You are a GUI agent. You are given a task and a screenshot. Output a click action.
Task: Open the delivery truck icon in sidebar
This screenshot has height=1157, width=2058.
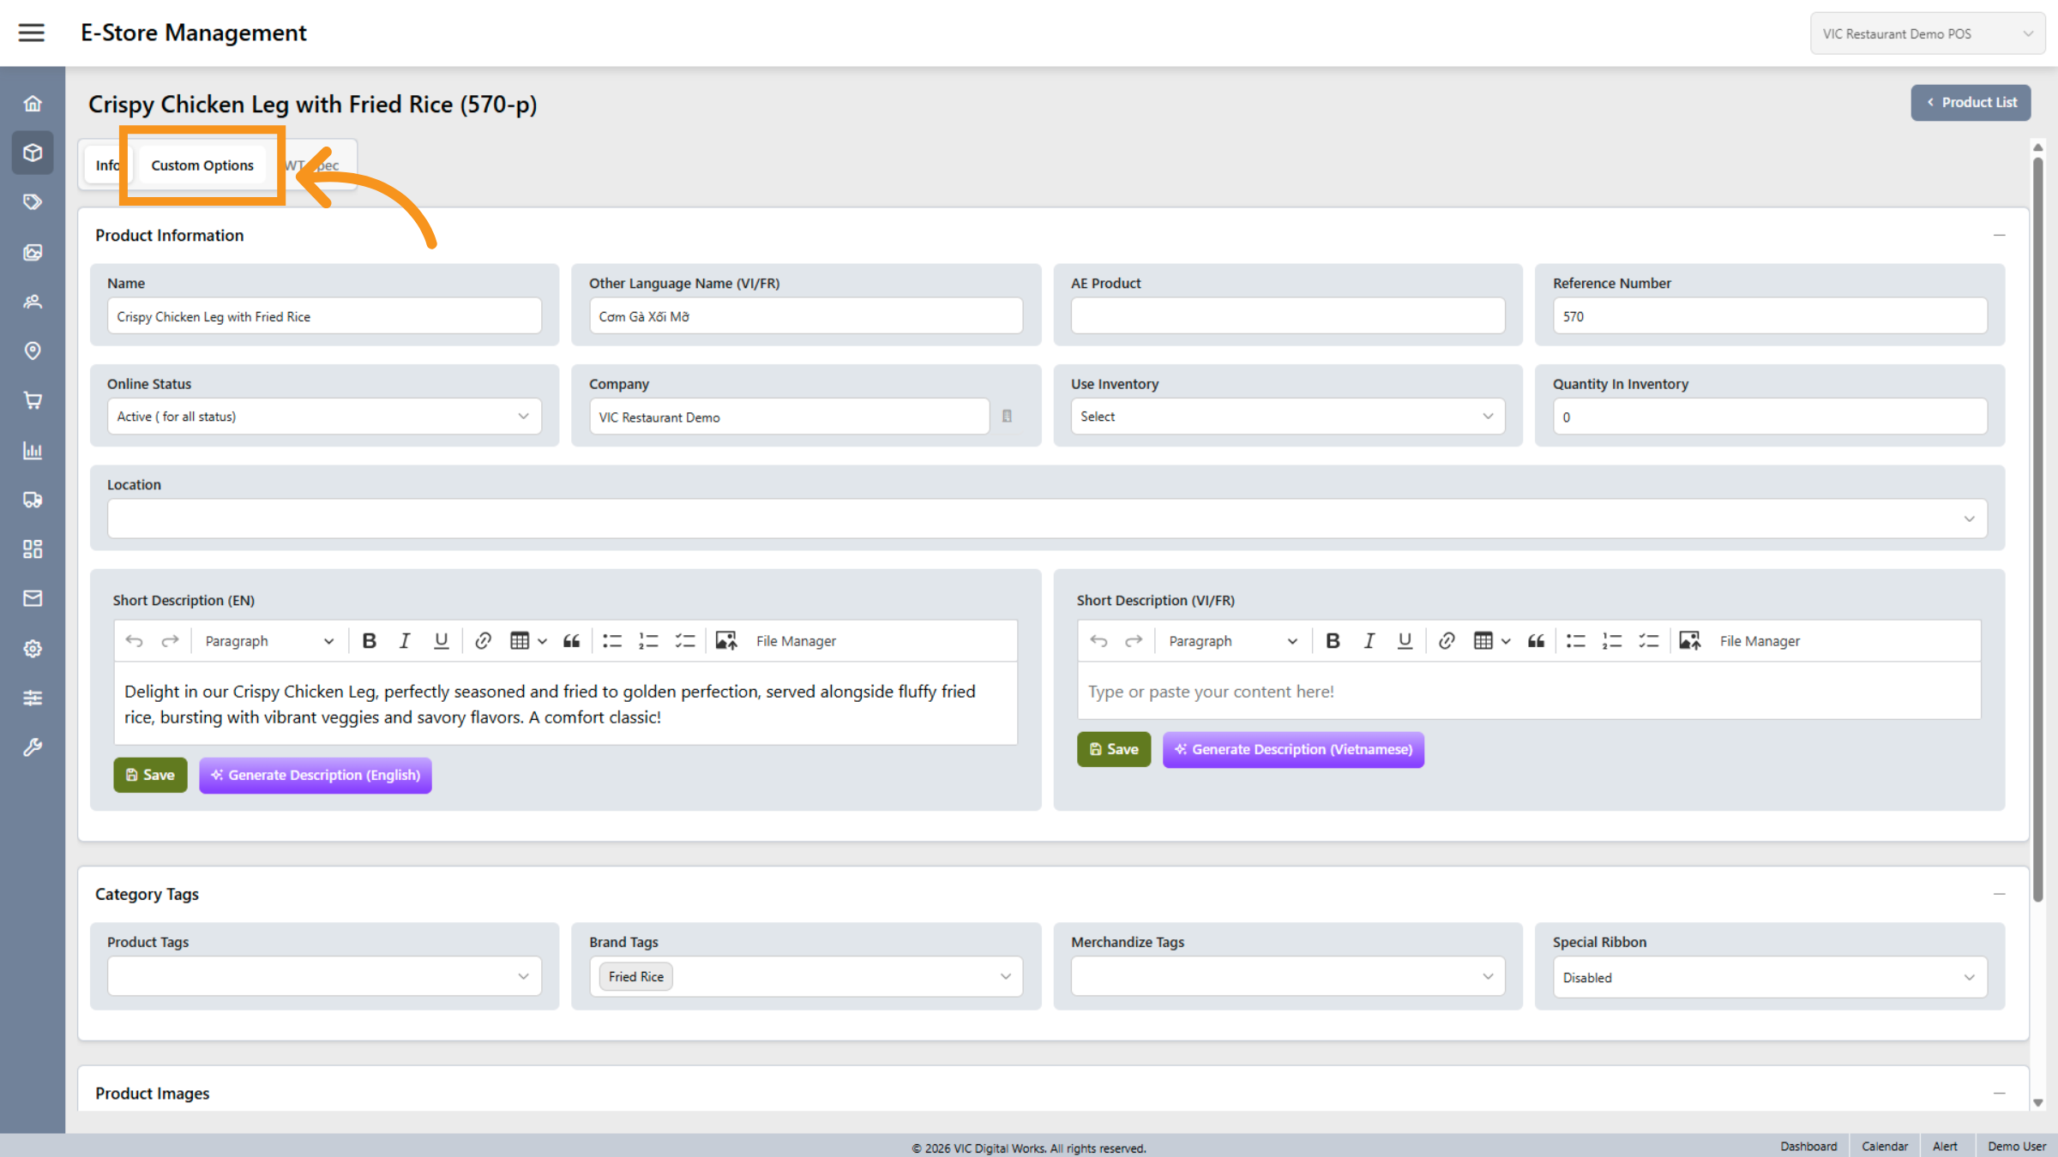pos(32,500)
